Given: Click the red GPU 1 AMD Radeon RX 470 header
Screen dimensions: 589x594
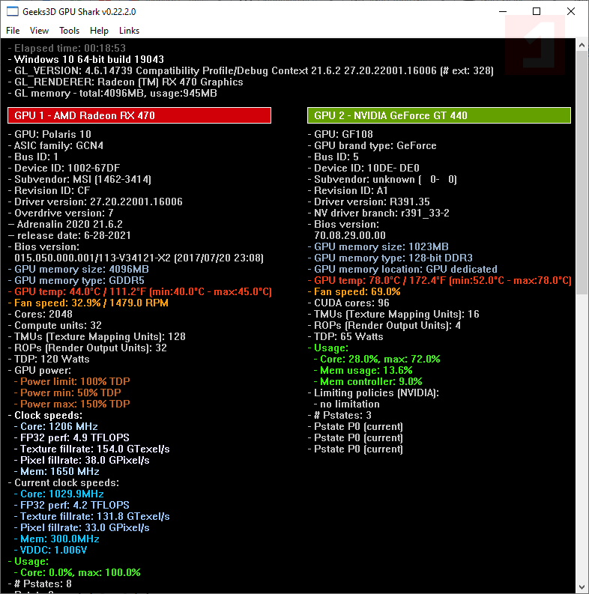Looking at the screenshot, I should pyautogui.click(x=139, y=115).
